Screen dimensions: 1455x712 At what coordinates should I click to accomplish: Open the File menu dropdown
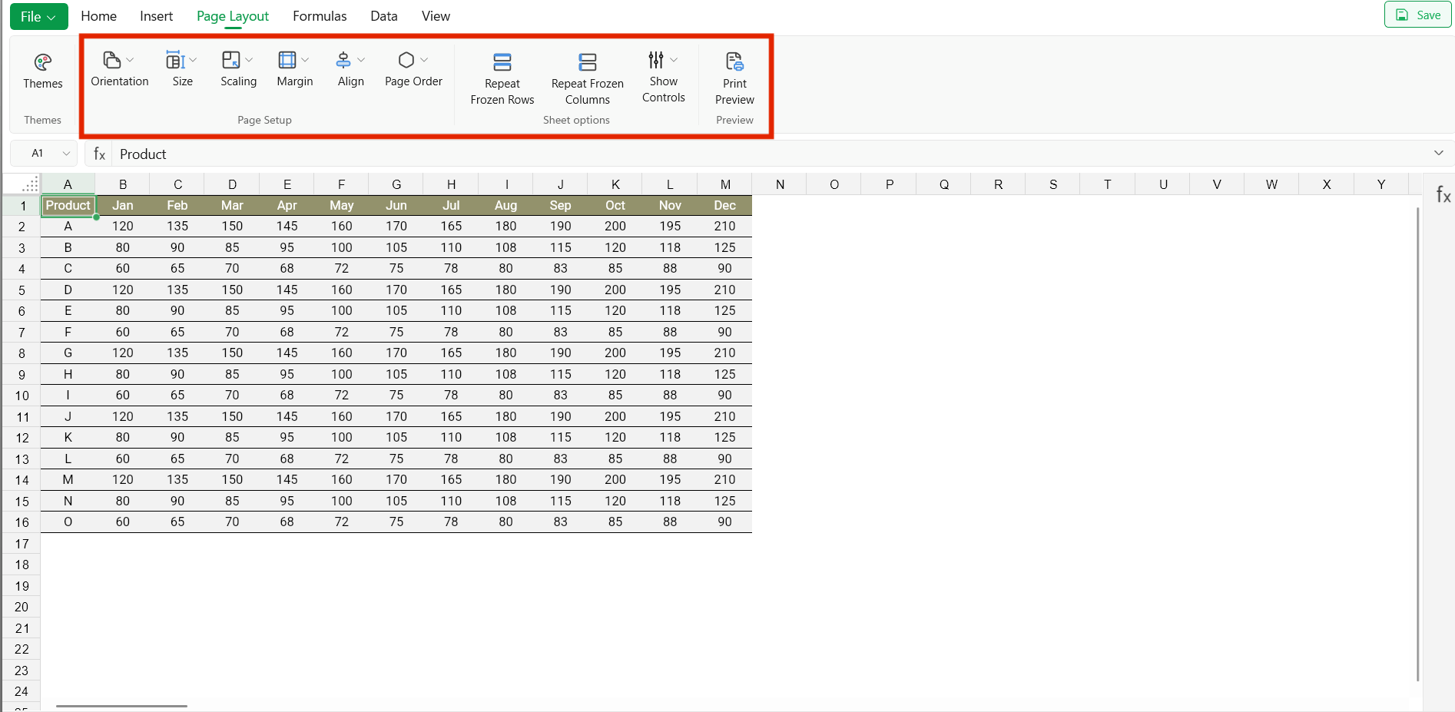pyautogui.click(x=38, y=16)
